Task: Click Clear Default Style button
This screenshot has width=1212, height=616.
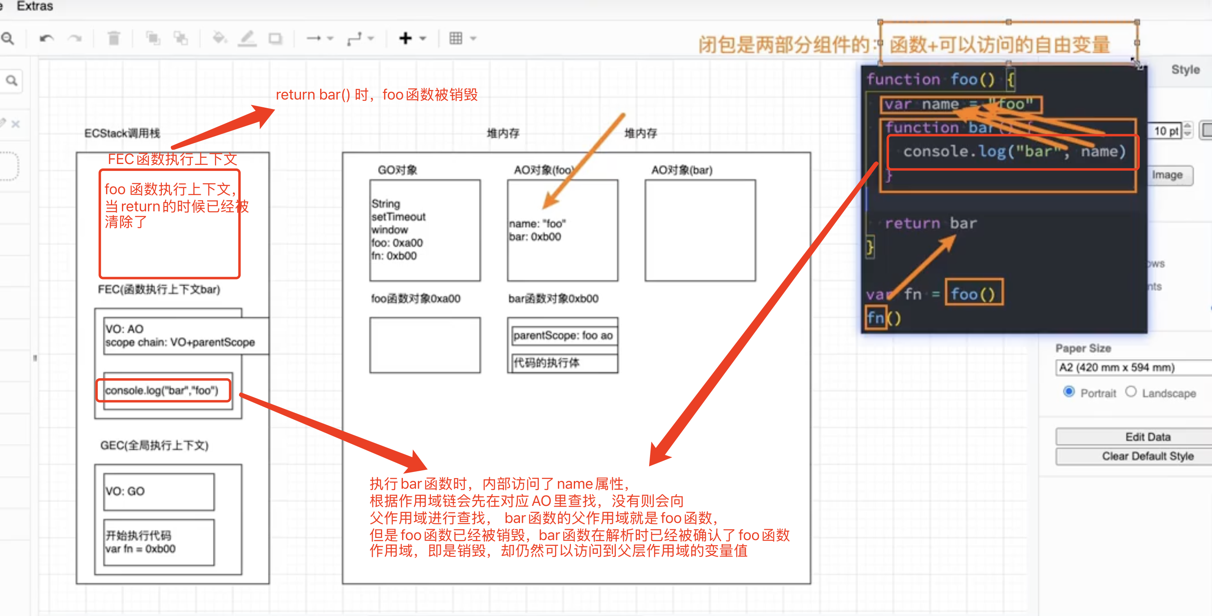Action: [1134, 456]
